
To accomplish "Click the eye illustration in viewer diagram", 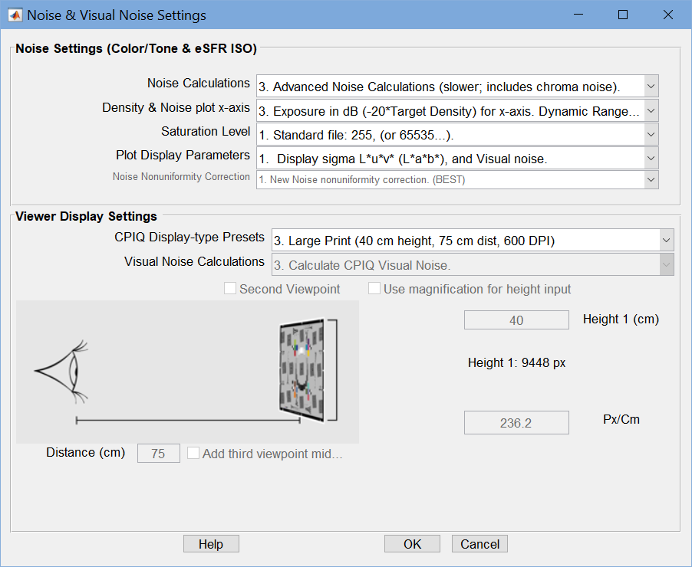I will (x=61, y=372).
